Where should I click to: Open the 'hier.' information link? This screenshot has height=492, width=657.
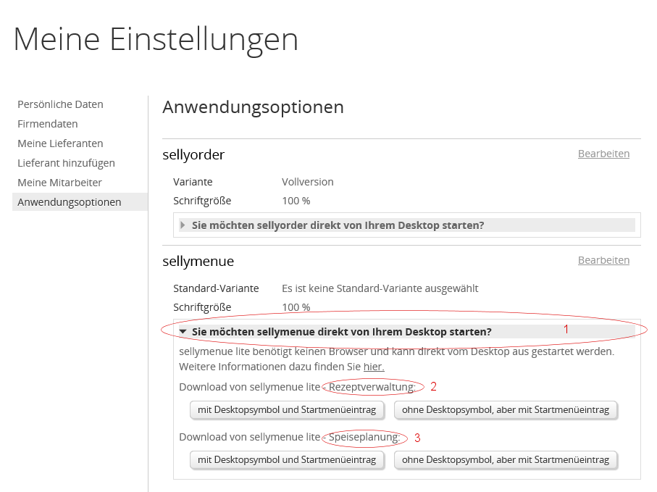coord(374,367)
